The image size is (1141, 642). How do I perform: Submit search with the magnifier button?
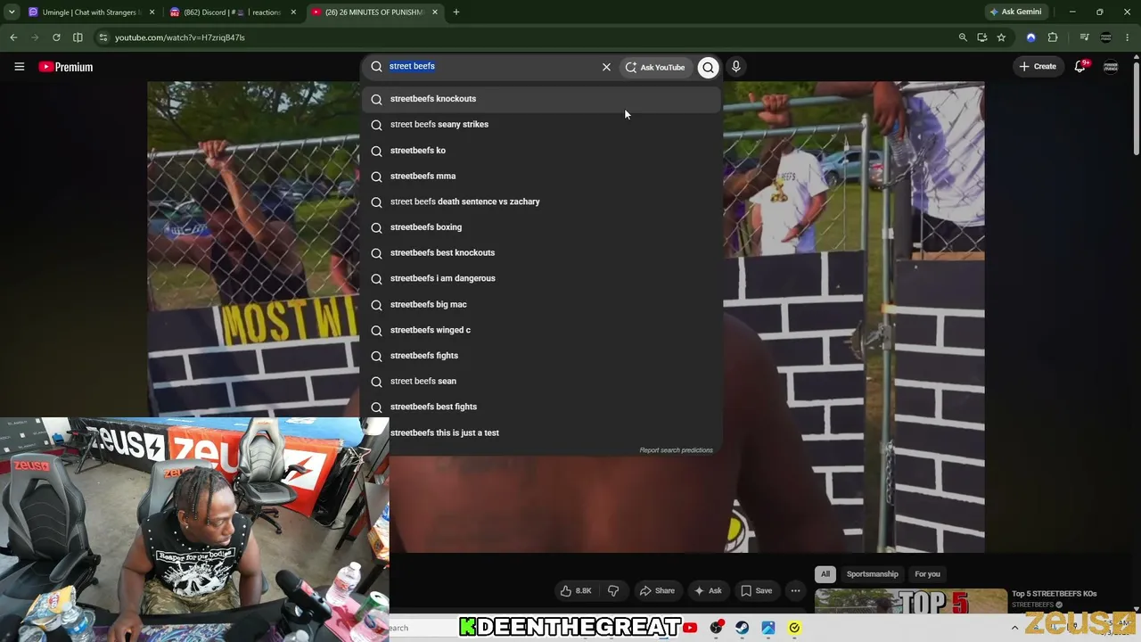point(708,67)
